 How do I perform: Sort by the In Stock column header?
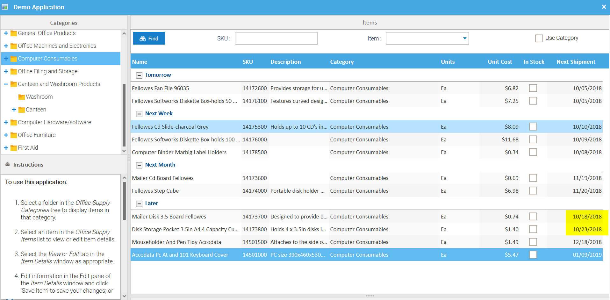534,62
